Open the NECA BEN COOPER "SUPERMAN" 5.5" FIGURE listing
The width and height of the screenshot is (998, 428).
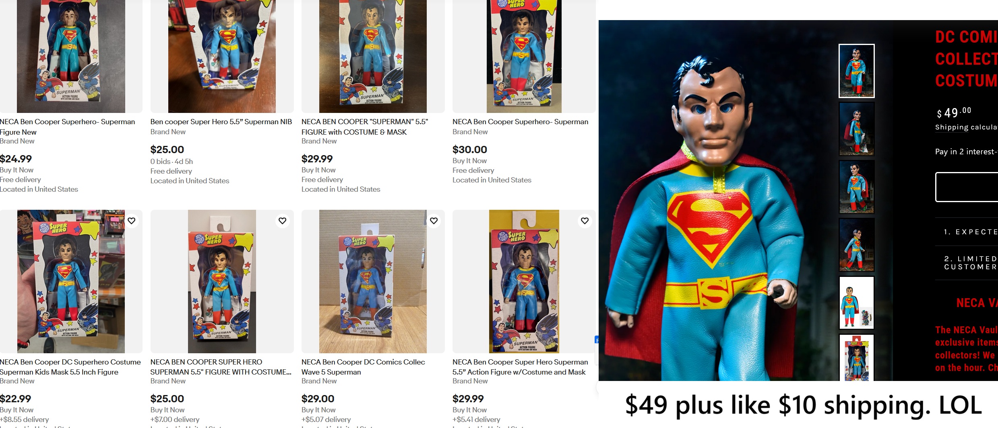coord(364,127)
